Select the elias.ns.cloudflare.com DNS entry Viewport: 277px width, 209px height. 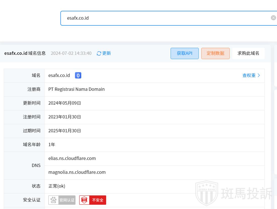[72, 158]
